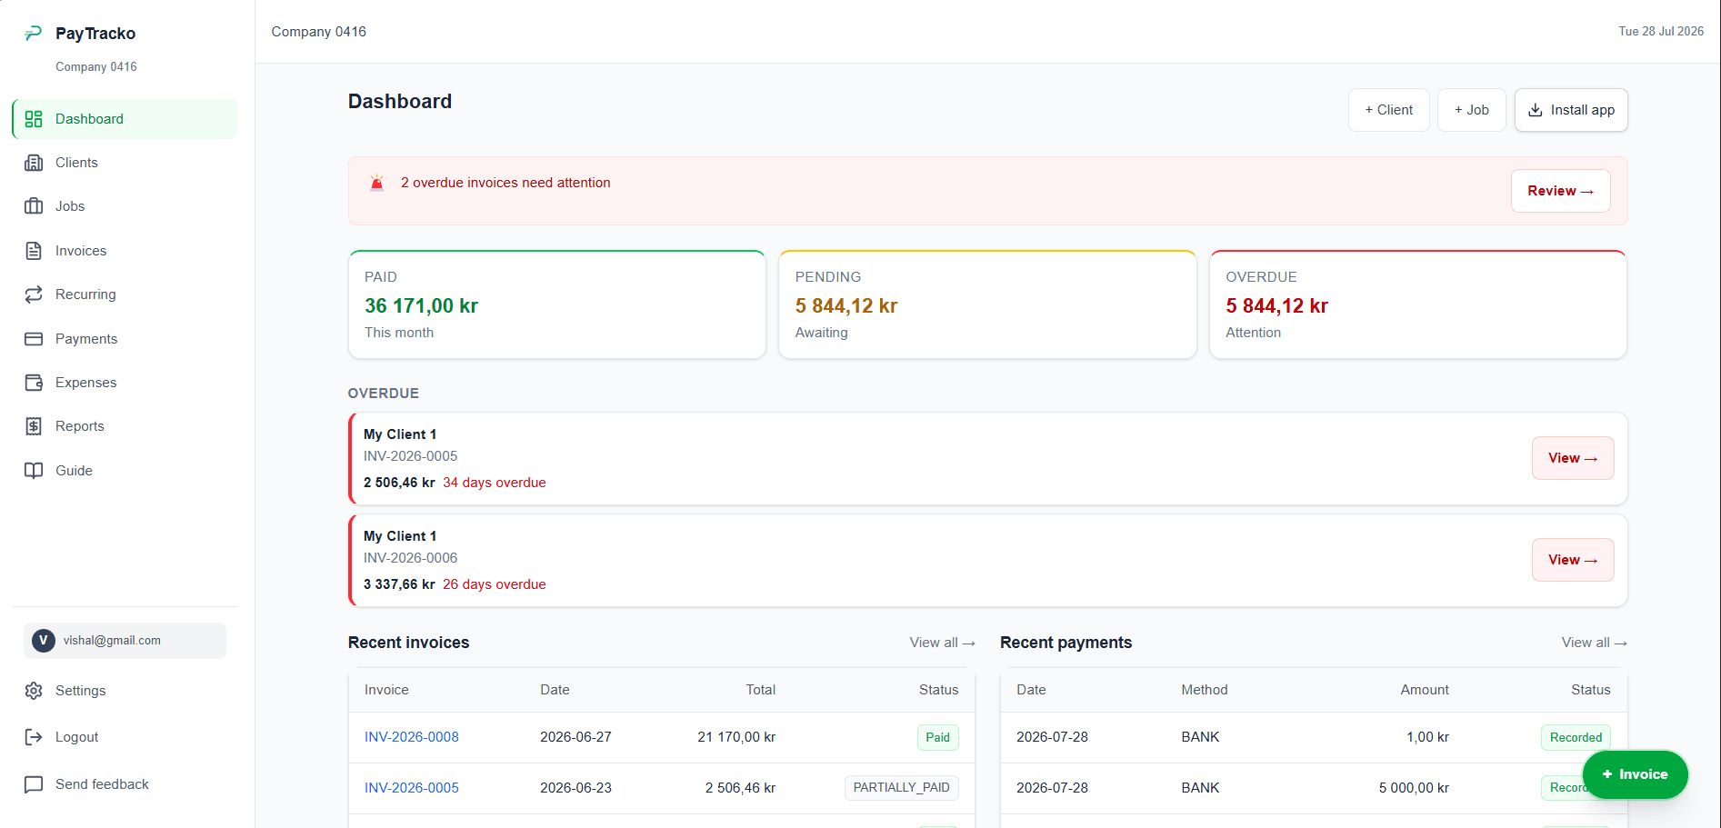Click the 5 000,00 kr payment amount

(1414, 788)
